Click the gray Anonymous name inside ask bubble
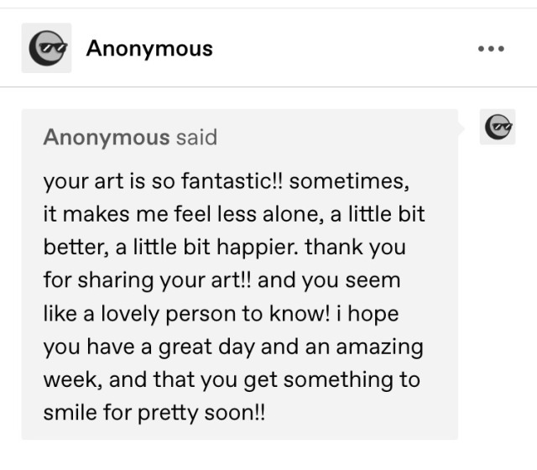Viewport: 537px width, 470px height. click(x=107, y=137)
